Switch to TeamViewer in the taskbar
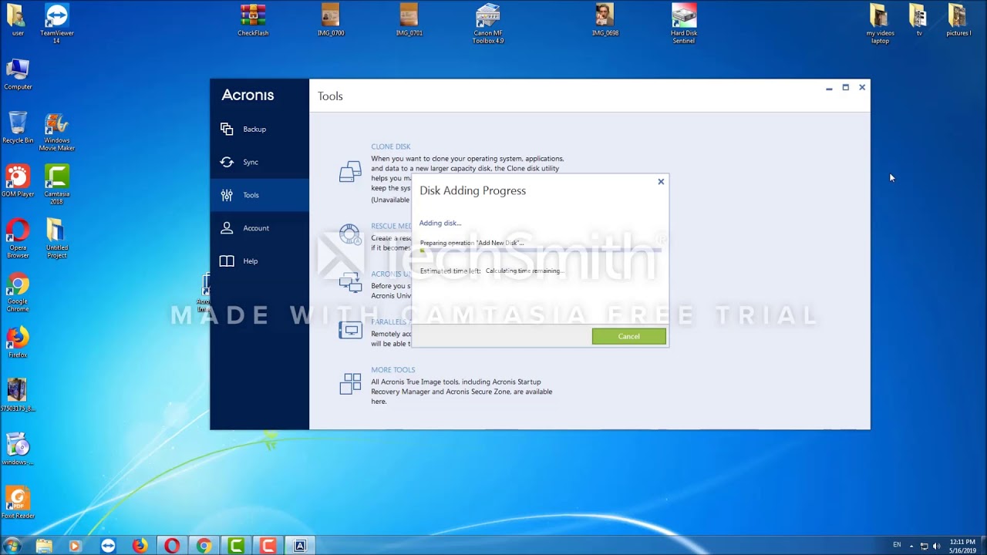987x555 pixels. point(108,546)
